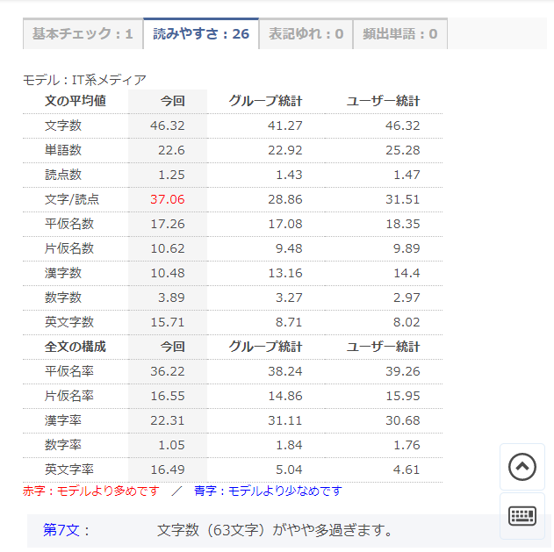This screenshot has height=552, width=554.
Task: Select the 読みやすさ tab
Action: coord(201,34)
